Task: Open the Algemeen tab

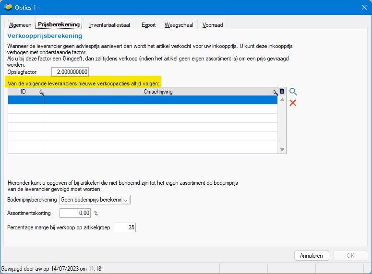Action: click(x=20, y=25)
